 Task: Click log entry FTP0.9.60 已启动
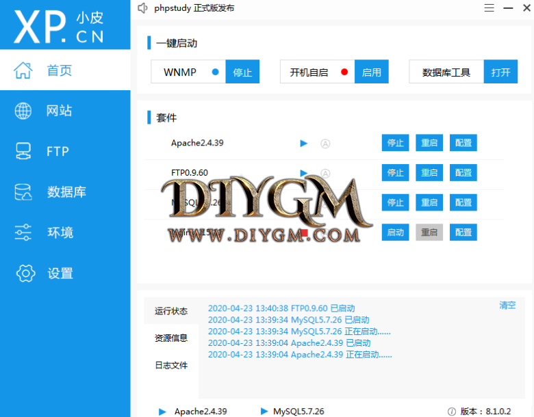(x=281, y=308)
